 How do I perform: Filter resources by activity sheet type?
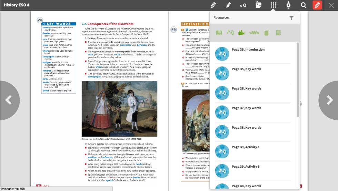coord(278,33)
